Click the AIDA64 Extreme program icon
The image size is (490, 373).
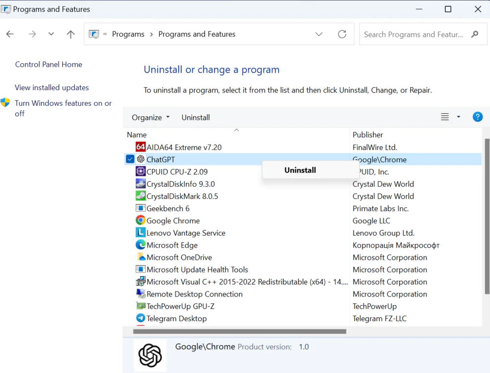coord(141,147)
